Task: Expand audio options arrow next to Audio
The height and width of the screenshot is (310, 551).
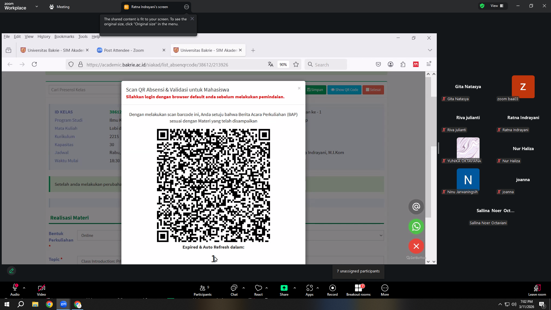Action: 24,288
